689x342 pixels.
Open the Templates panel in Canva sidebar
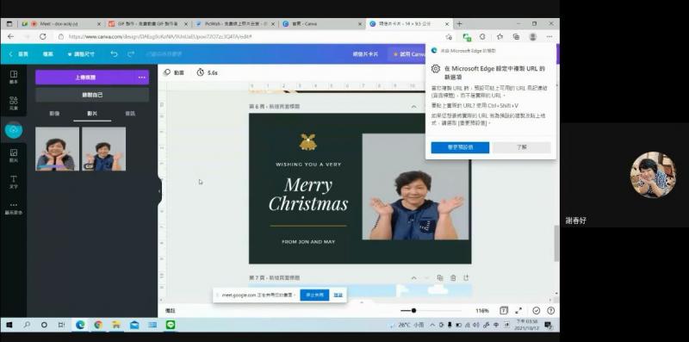click(x=14, y=77)
